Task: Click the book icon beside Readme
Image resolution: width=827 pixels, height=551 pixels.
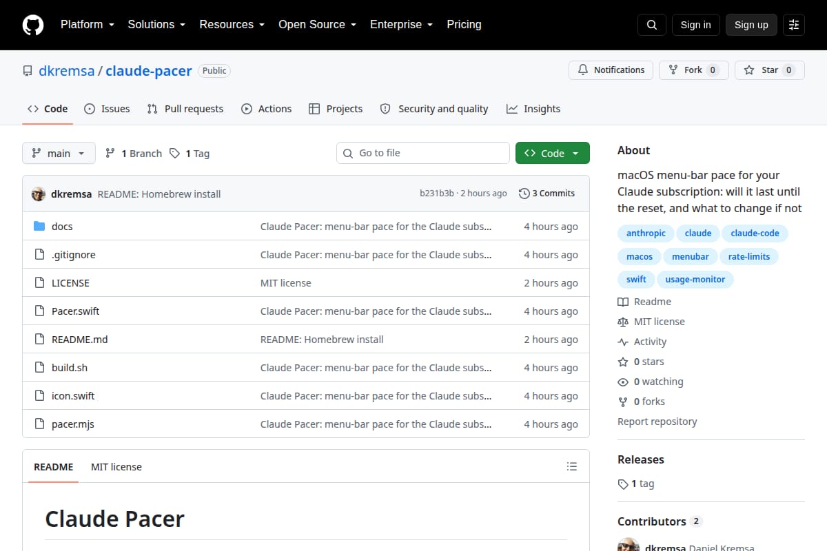Action: (623, 302)
